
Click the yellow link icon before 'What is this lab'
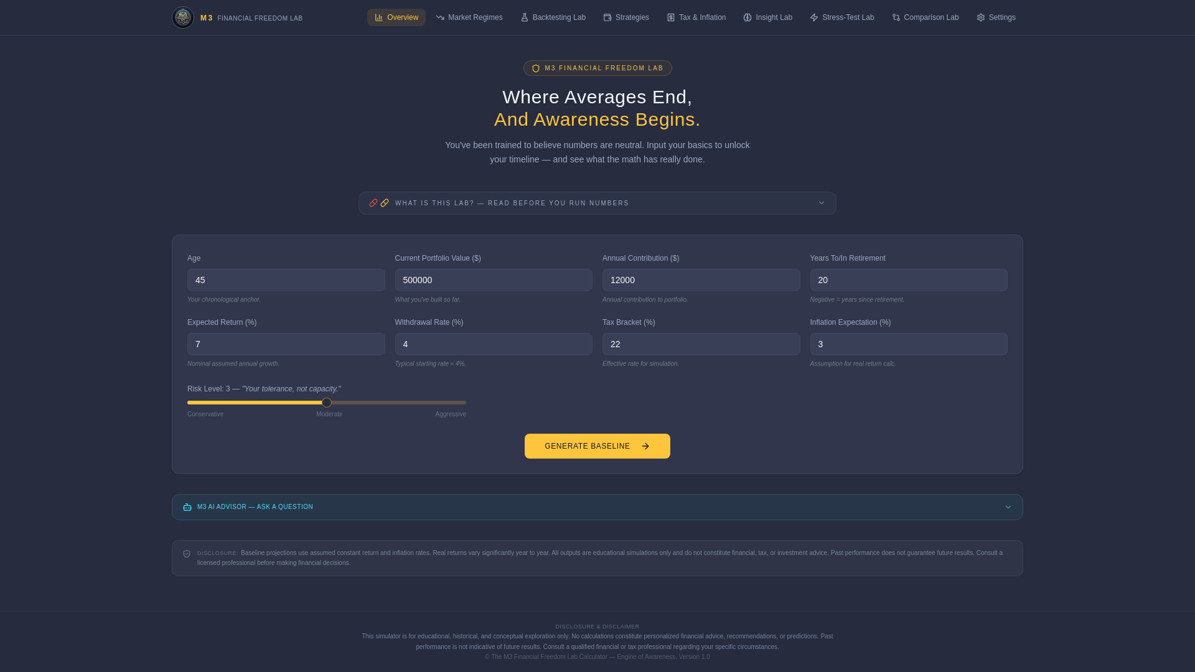(385, 203)
